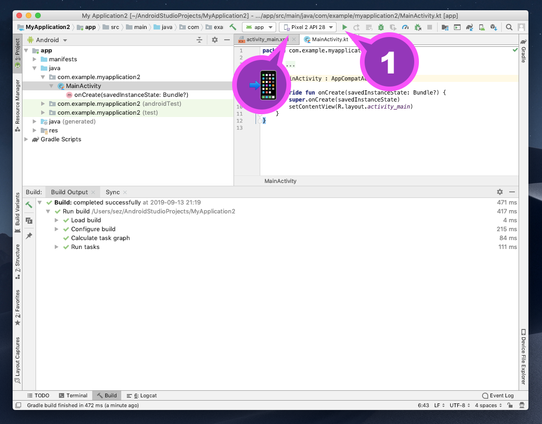Open the Event Log
The image size is (542, 424).
pos(498,395)
